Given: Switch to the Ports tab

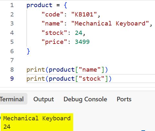Looking at the screenshot, I should point(124,99).
